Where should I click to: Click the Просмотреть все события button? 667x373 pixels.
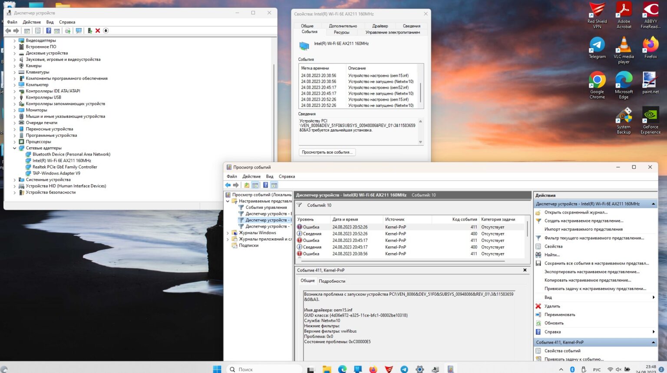click(x=327, y=152)
